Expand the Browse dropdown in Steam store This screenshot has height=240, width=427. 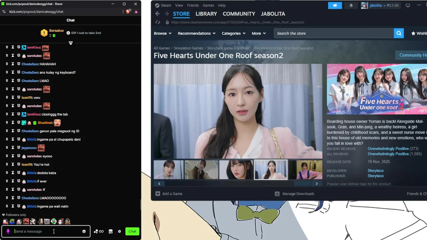[162, 33]
